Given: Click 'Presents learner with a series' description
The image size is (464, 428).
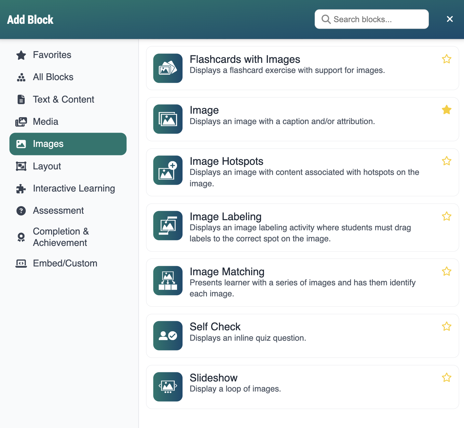Looking at the screenshot, I should point(303,288).
